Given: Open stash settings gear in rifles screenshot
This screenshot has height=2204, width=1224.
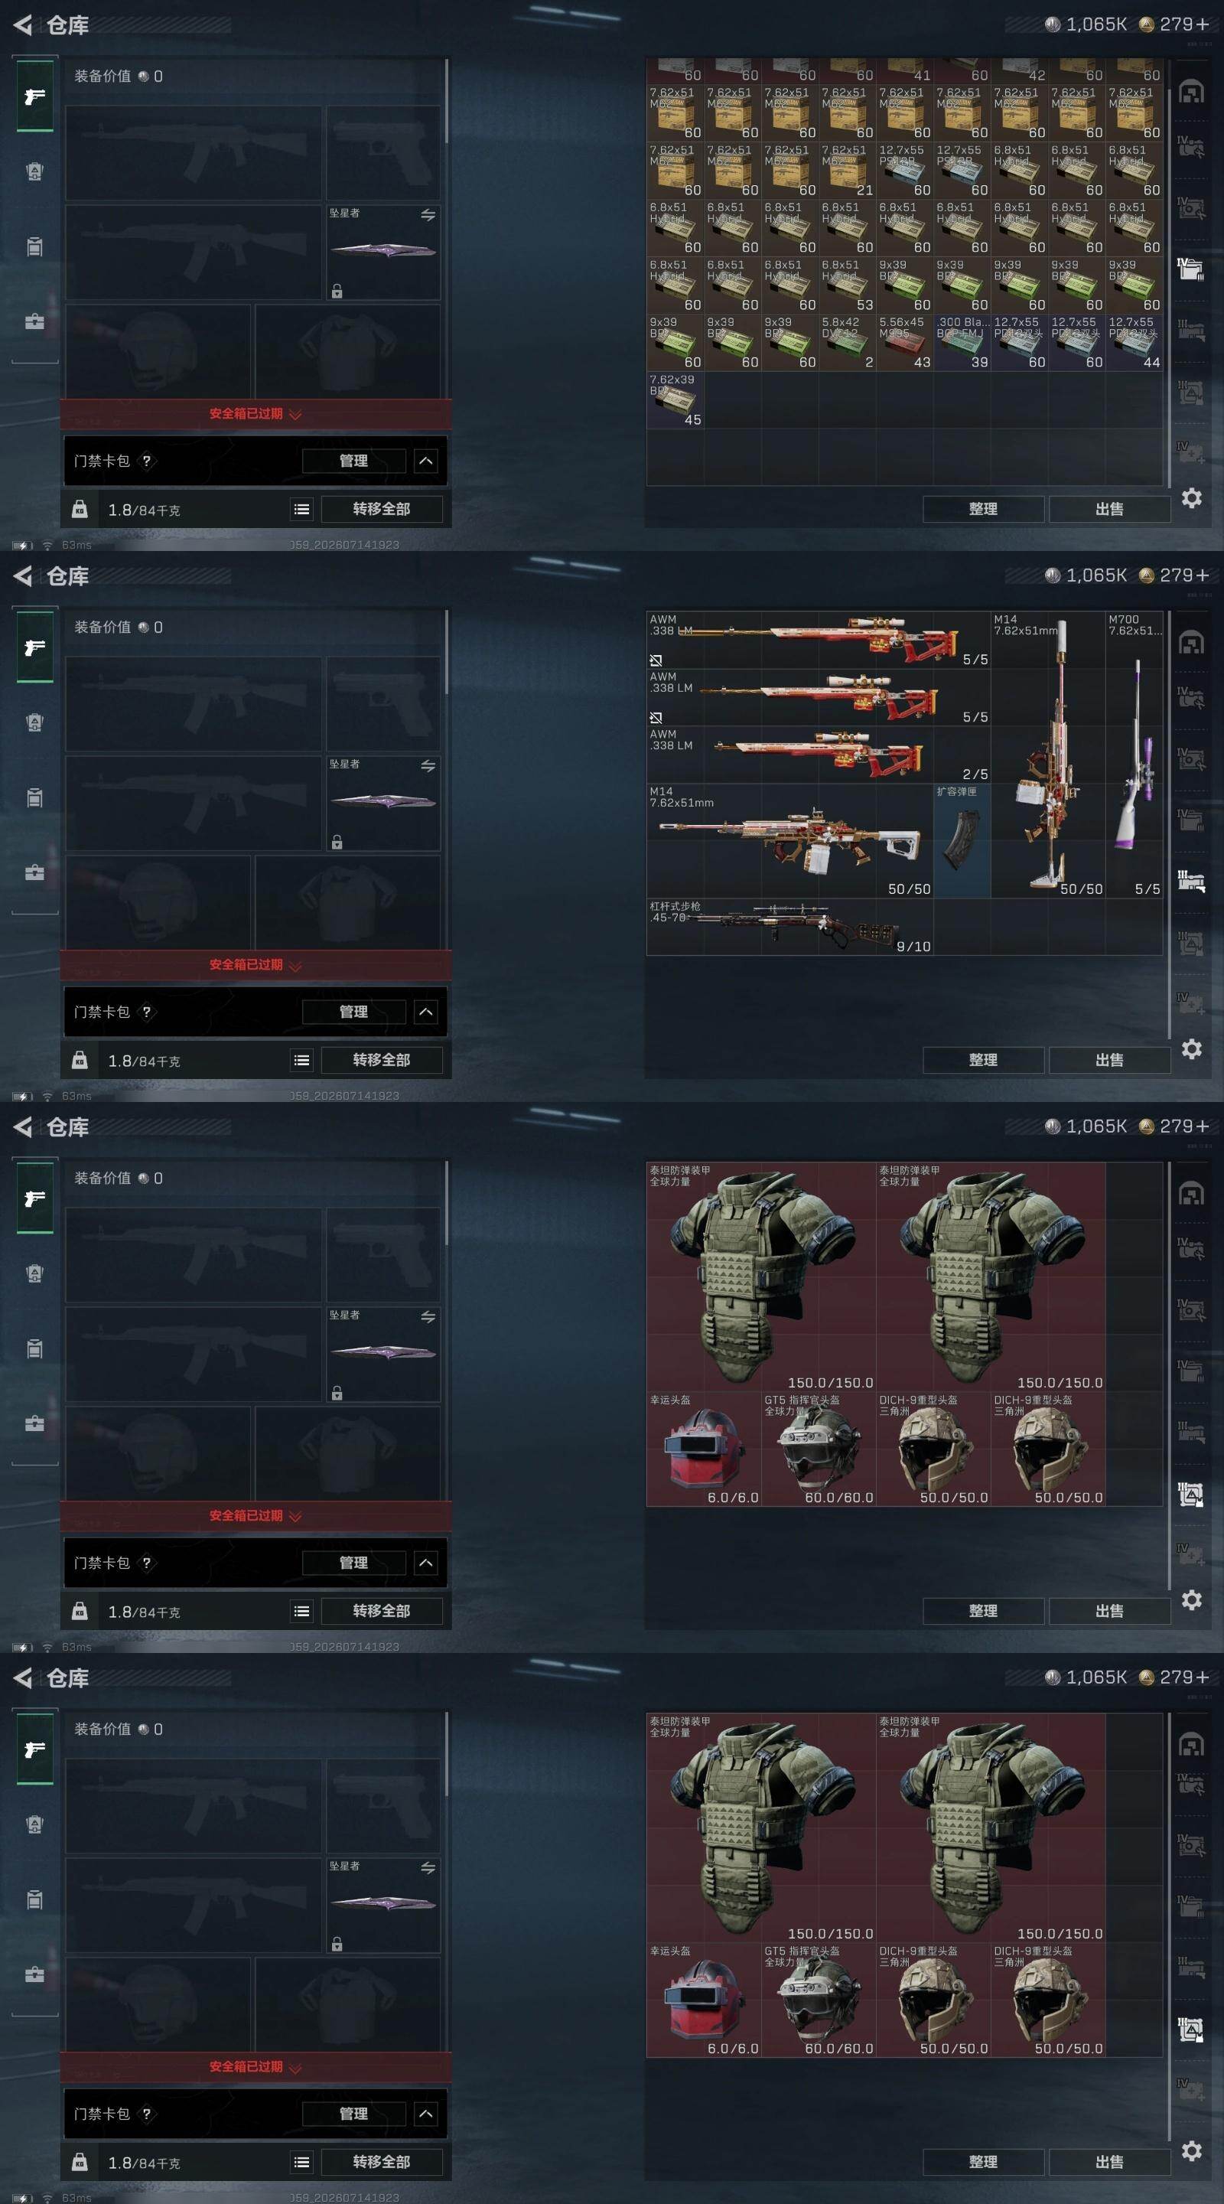Looking at the screenshot, I should click(1192, 1049).
